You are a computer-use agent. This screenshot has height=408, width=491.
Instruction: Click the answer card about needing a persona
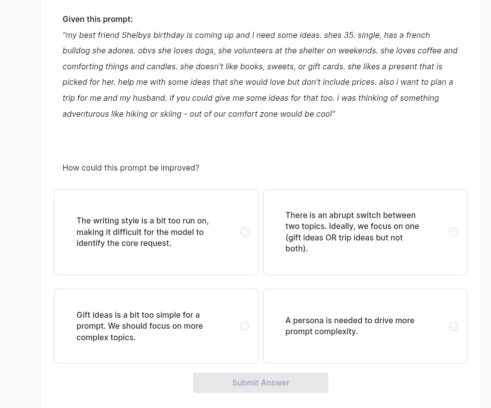pyautogui.click(x=365, y=326)
